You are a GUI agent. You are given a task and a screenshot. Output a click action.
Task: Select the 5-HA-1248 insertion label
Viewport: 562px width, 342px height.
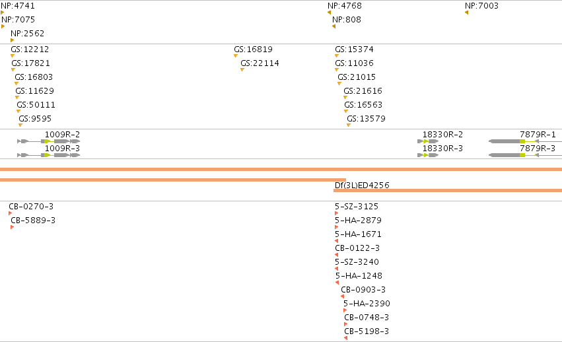(359, 276)
